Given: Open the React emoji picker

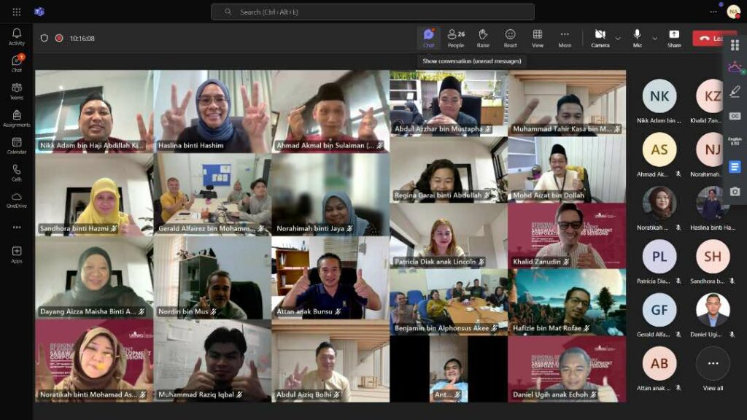Looking at the screenshot, I should (510, 37).
